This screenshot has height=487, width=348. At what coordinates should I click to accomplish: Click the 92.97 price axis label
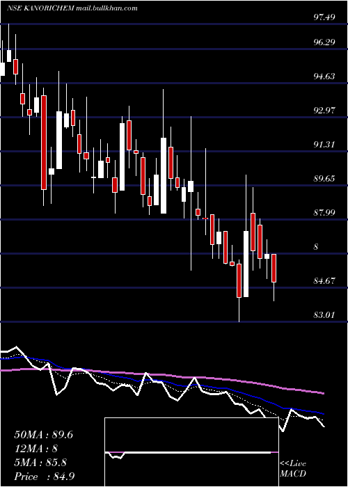pyautogui.click(x=324, y=110)
